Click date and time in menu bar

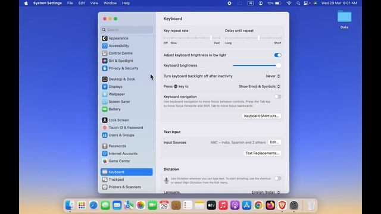click(339, 3)
